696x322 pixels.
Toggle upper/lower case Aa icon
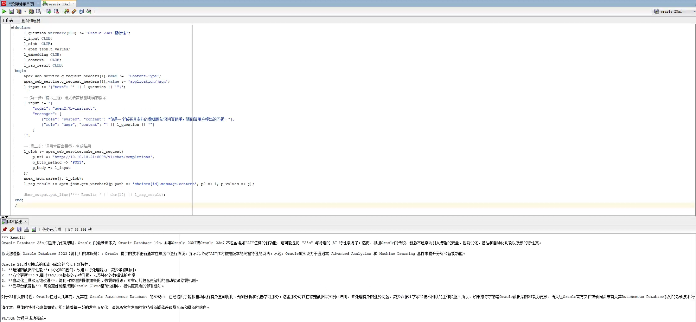click(x=89, y=11)
